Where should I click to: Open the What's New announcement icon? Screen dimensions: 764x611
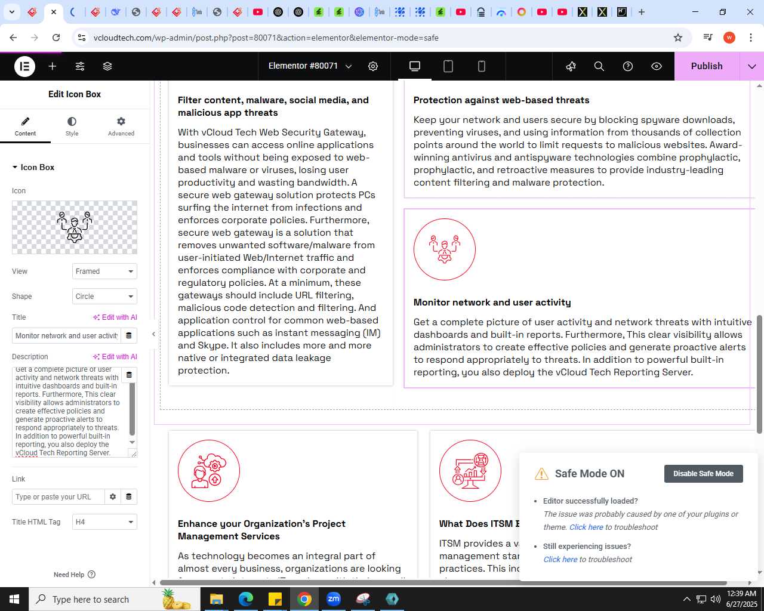click(x=571, y=66)
